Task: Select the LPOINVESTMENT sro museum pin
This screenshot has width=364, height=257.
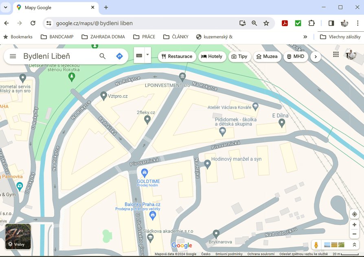Action: (182, 76)
